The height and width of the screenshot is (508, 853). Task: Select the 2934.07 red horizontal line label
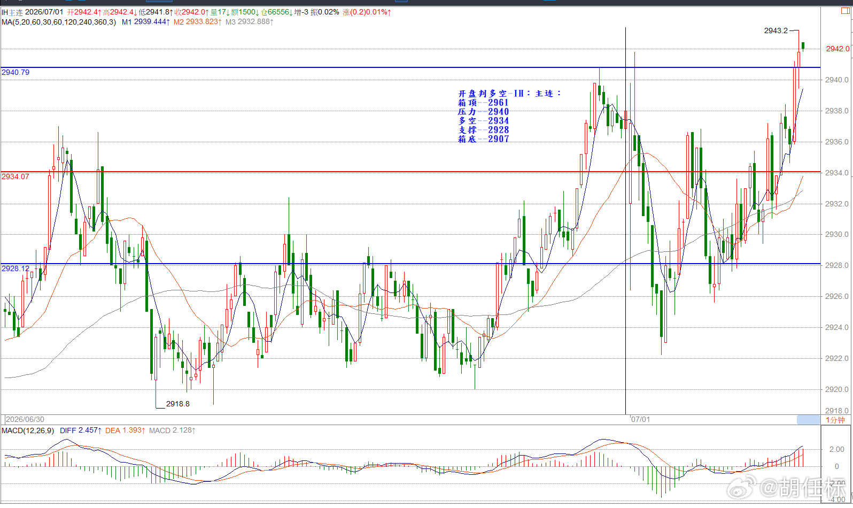(15, 176)
